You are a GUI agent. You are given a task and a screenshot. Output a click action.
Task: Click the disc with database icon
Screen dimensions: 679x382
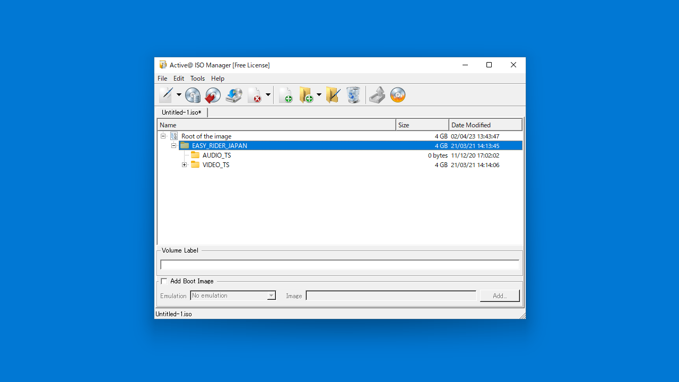point(193,95)
